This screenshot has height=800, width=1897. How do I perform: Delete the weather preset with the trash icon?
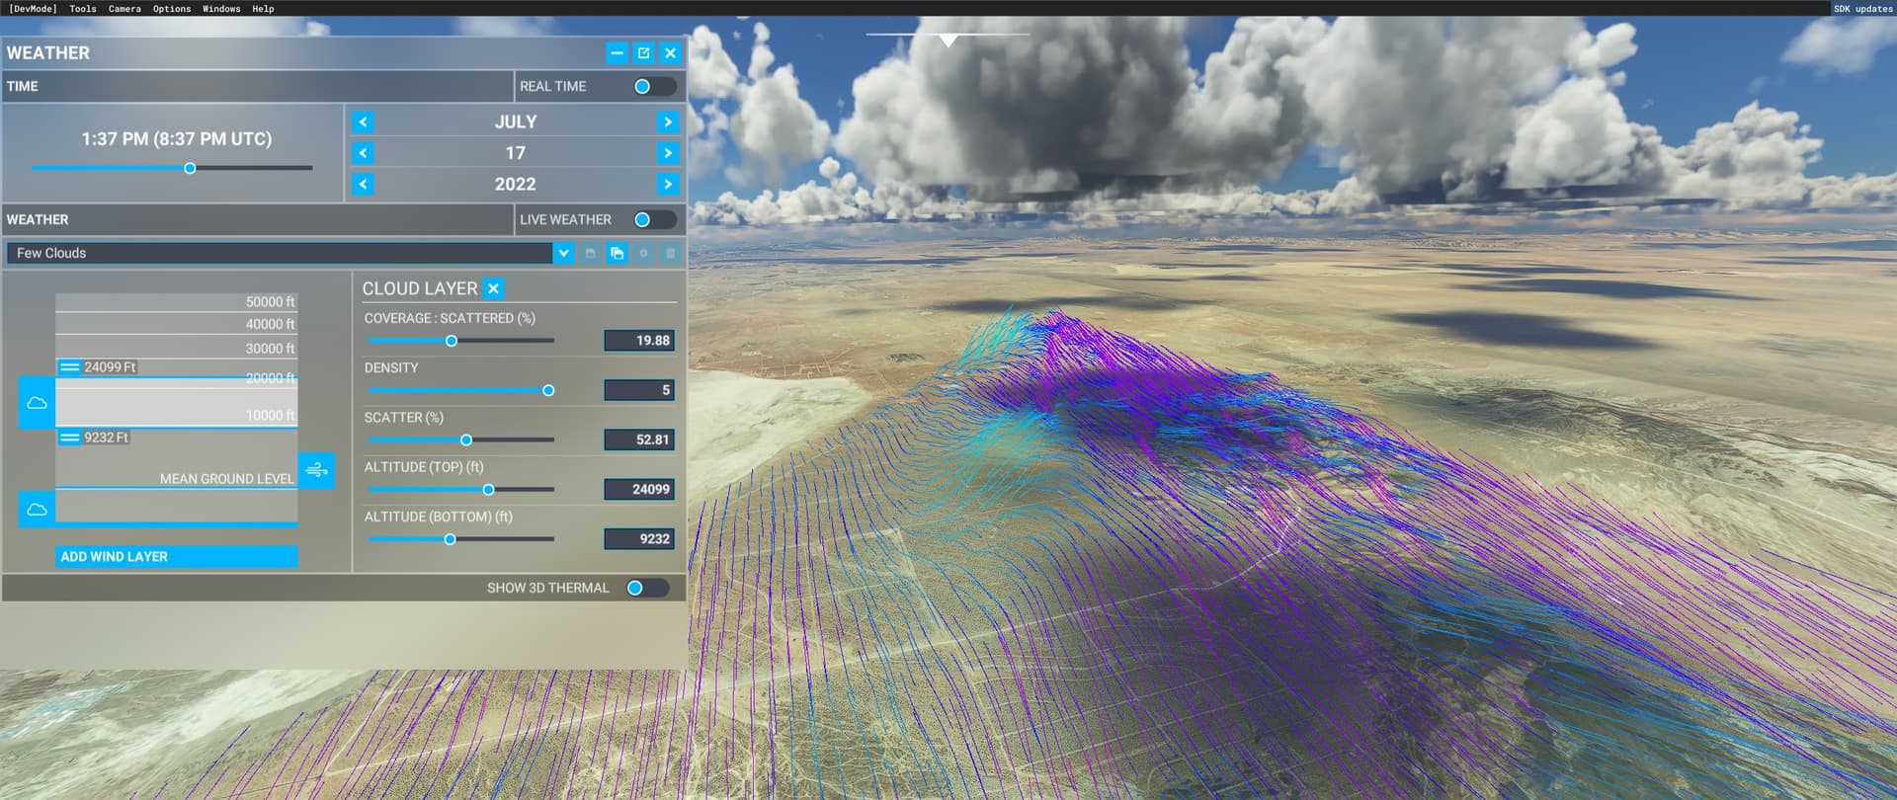click(670, 254)
